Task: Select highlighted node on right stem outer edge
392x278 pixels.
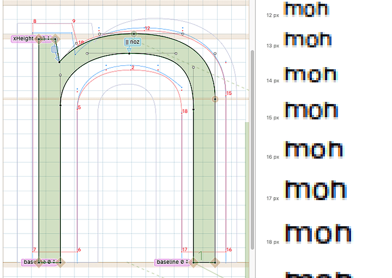Action: click(215, 99)
